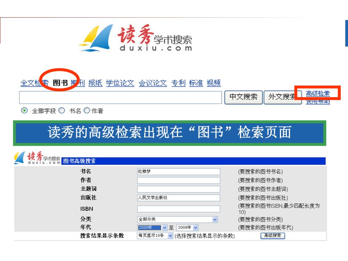
Task: Switch to the 学位论文 tab
Action: (x=120, y=83)
